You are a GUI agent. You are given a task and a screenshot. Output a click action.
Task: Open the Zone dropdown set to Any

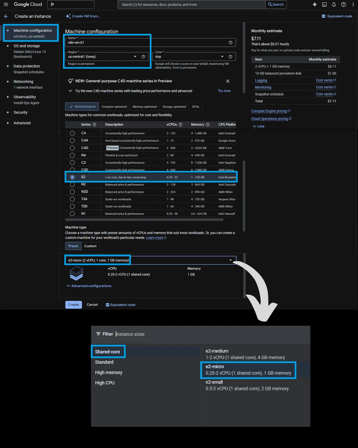point(194,56)
